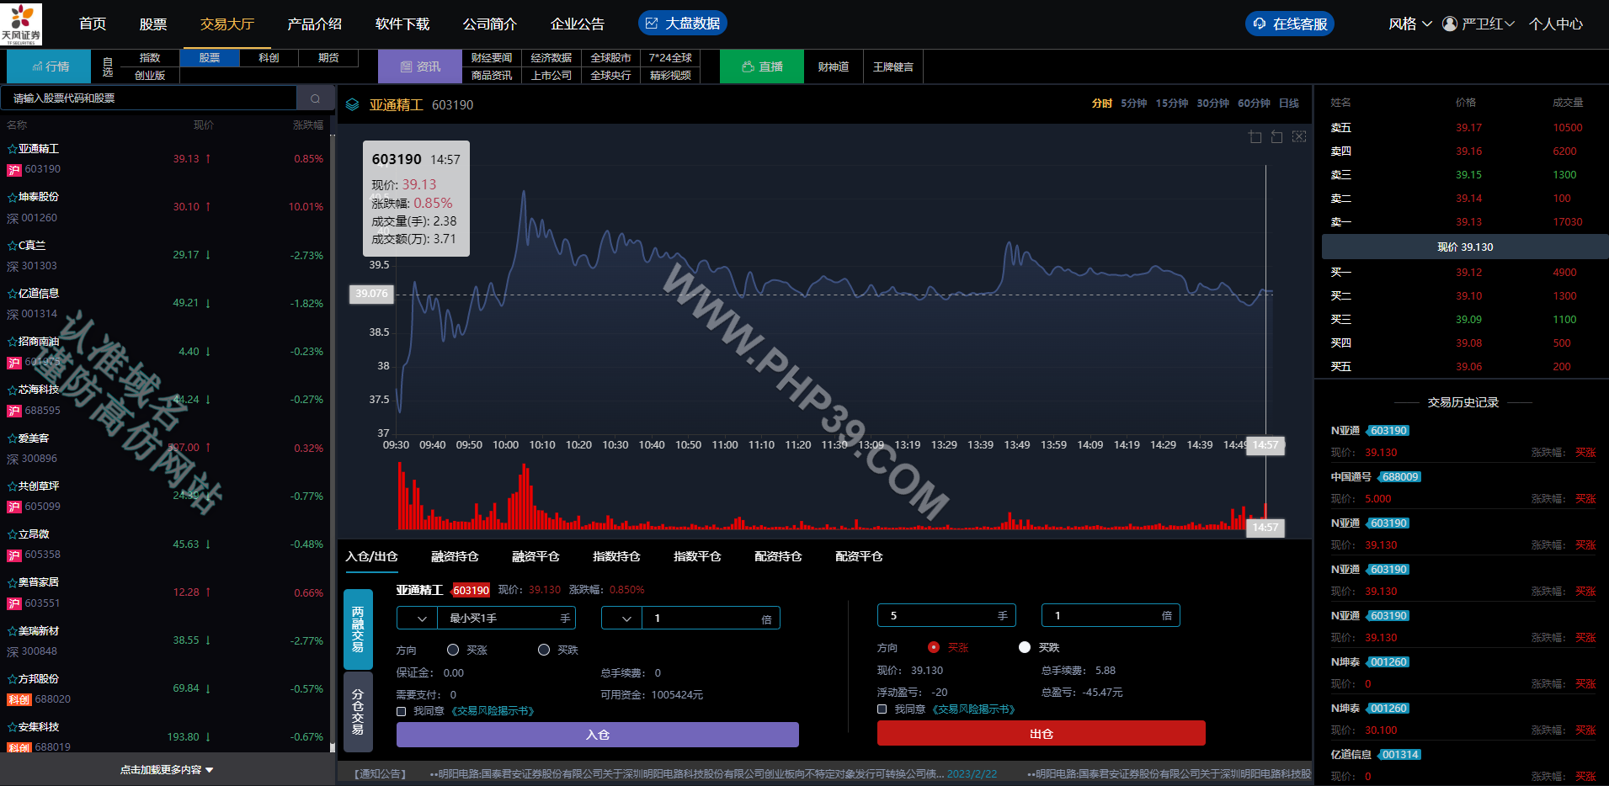Click the layers icon beside 亚通精工 title

click(x=353, y=105)
